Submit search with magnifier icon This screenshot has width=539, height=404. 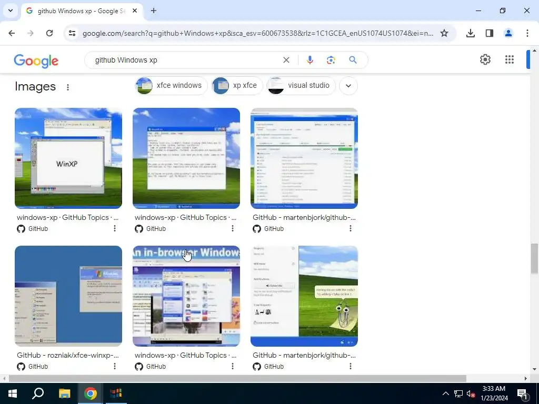(353, 60)
